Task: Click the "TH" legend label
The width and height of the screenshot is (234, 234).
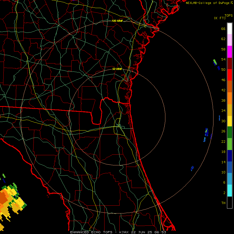Action: (x=223, y=203)
